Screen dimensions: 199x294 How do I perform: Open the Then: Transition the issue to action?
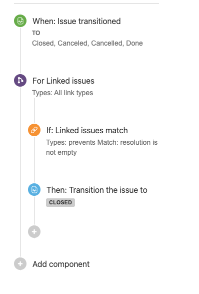(x=97, y=190)
